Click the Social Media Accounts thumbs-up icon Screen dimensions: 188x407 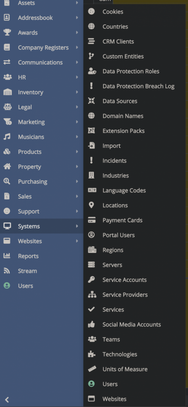91,324
